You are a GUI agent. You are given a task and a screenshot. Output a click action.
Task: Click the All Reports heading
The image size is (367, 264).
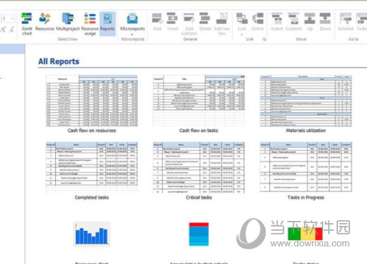tap(59, 61)
